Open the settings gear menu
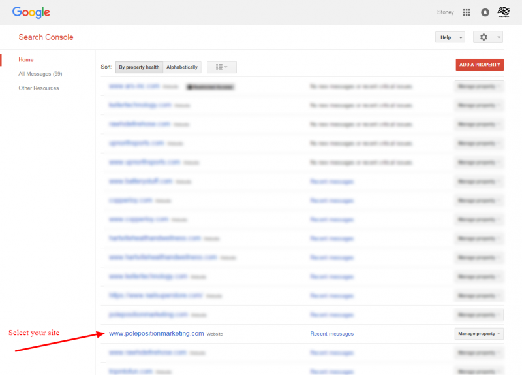Screen dimensions: 522x375 488,37
